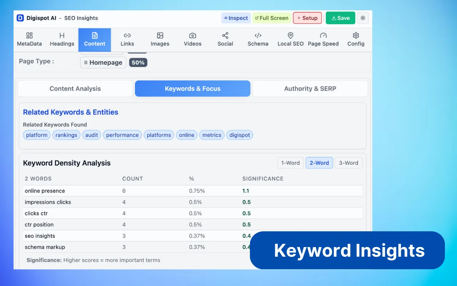The height and width of the screenshot is (286, 457).
Task: Open the Headings tab
Action: click(62, 39)
